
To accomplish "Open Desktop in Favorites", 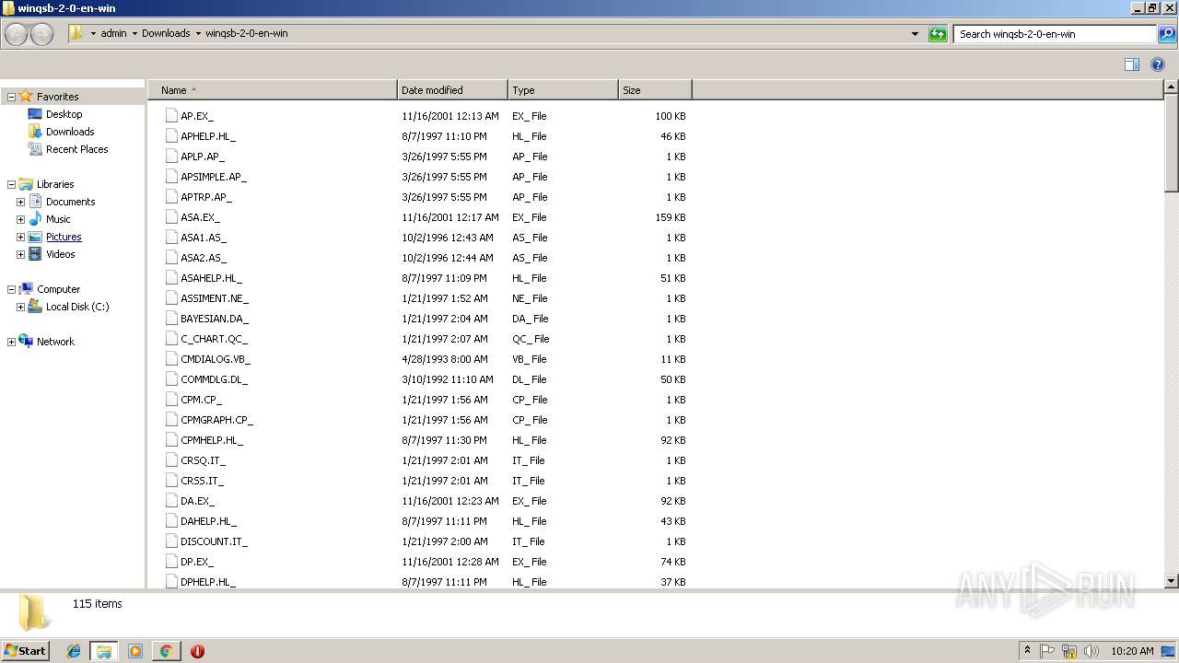I will 64,114.
